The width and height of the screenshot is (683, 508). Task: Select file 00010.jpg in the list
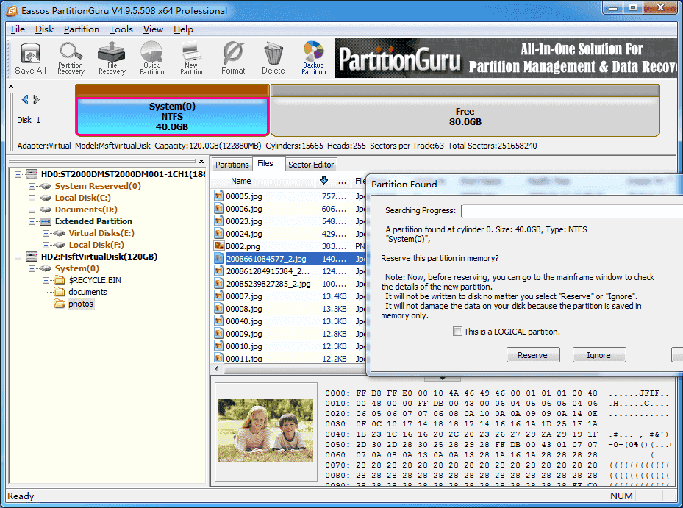tap(244, 346)
